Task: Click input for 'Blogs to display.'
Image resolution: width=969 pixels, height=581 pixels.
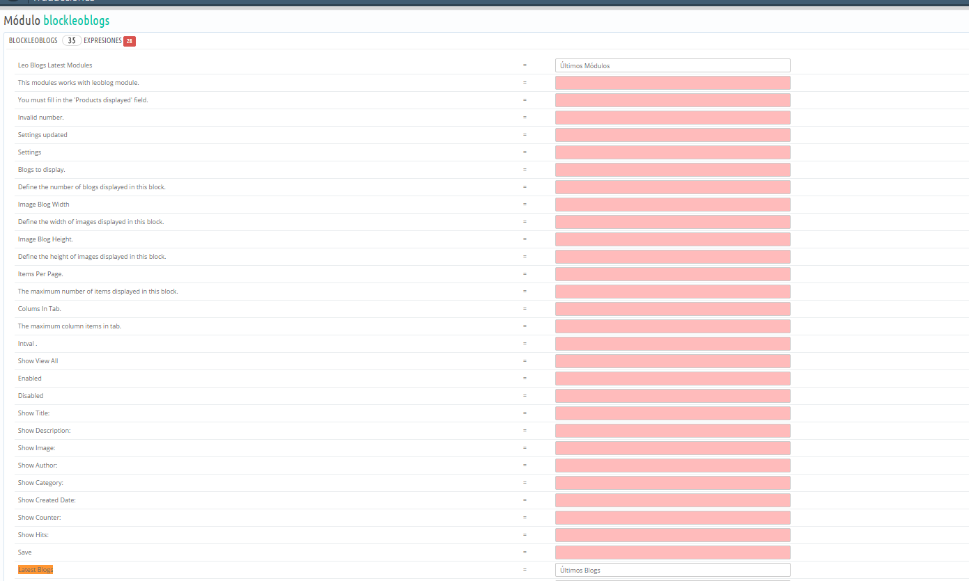Action: (672, 170)
